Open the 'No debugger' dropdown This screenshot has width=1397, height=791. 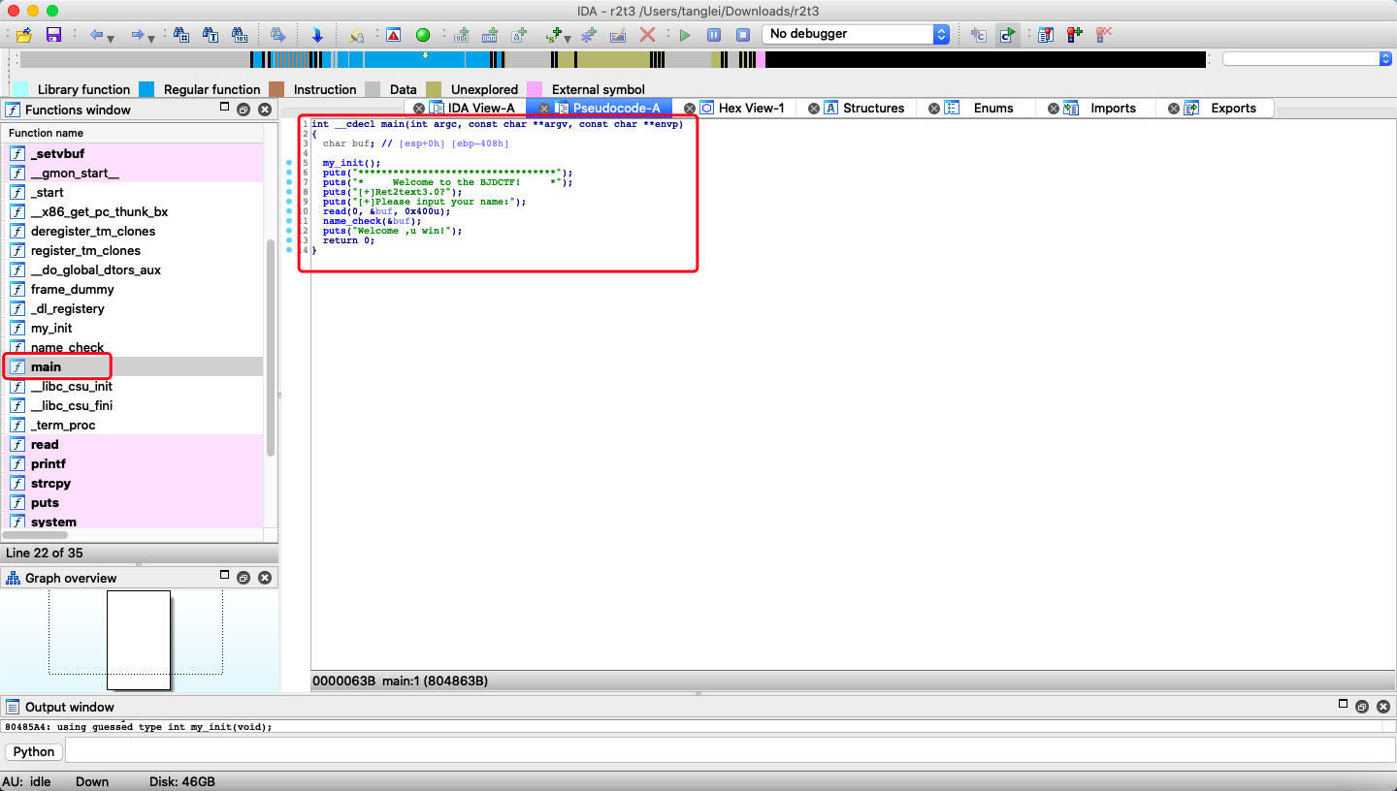point(856,34)
